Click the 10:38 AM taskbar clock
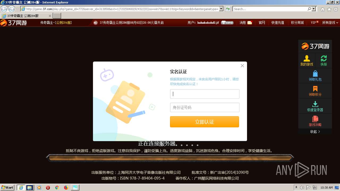Screen dimensions: 340x191 tap(326, 188)
